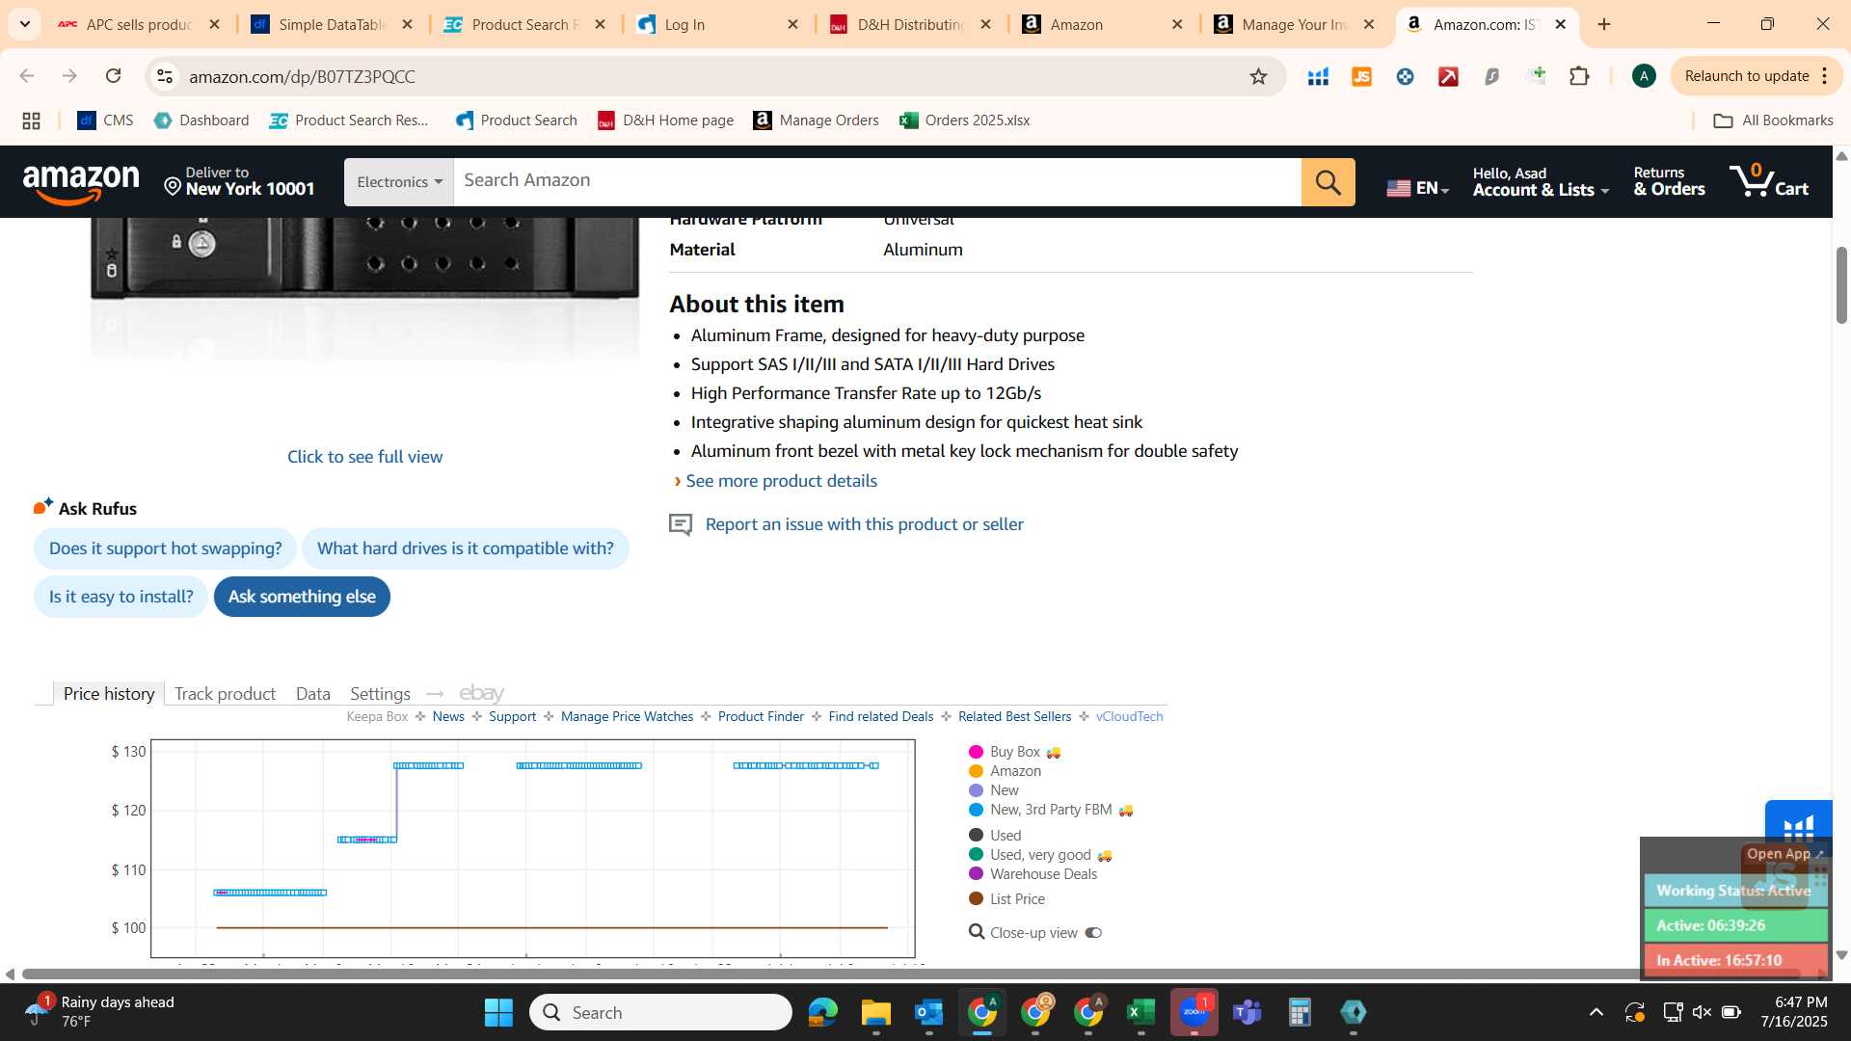Screen dimensions: 1851x1041
Task: Toggle Amazon series in chart legend
Action: (x=1005, y=771)
